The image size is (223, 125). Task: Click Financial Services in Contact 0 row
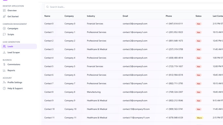pyautogui.click(x=95, y=24)
